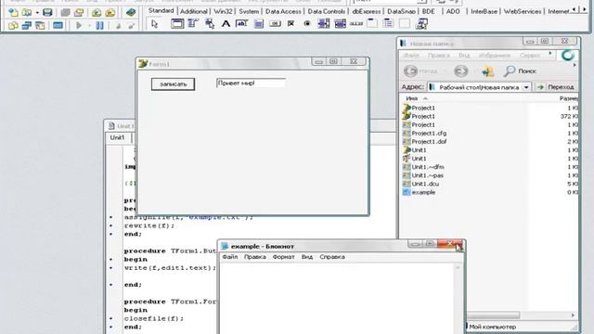Expand hidden Explorer menu items chevron

pos(550,54)
